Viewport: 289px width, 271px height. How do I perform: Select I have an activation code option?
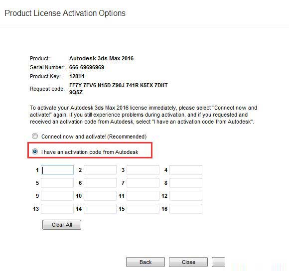[35, 151]
